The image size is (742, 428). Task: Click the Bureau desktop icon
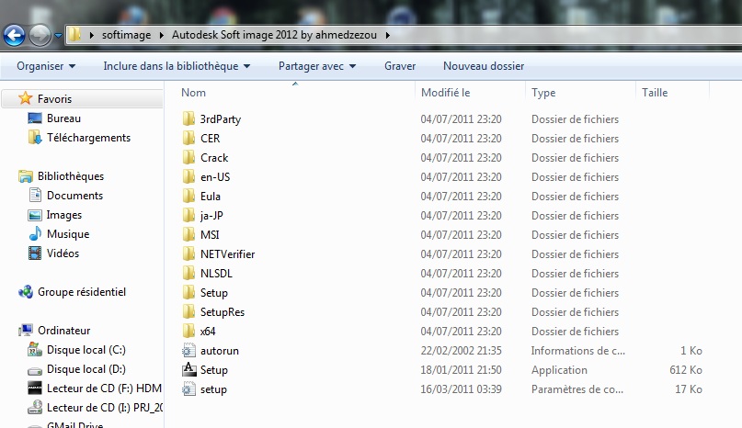pyautogui.click(x=35, y=118)
